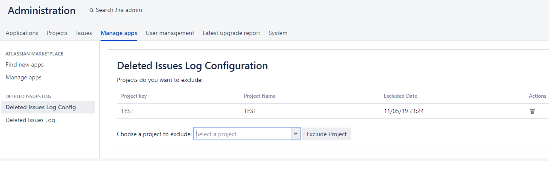This screenshot has height=192, width=549.
Task: Open the Applications tab
Action: pos(22,33)
